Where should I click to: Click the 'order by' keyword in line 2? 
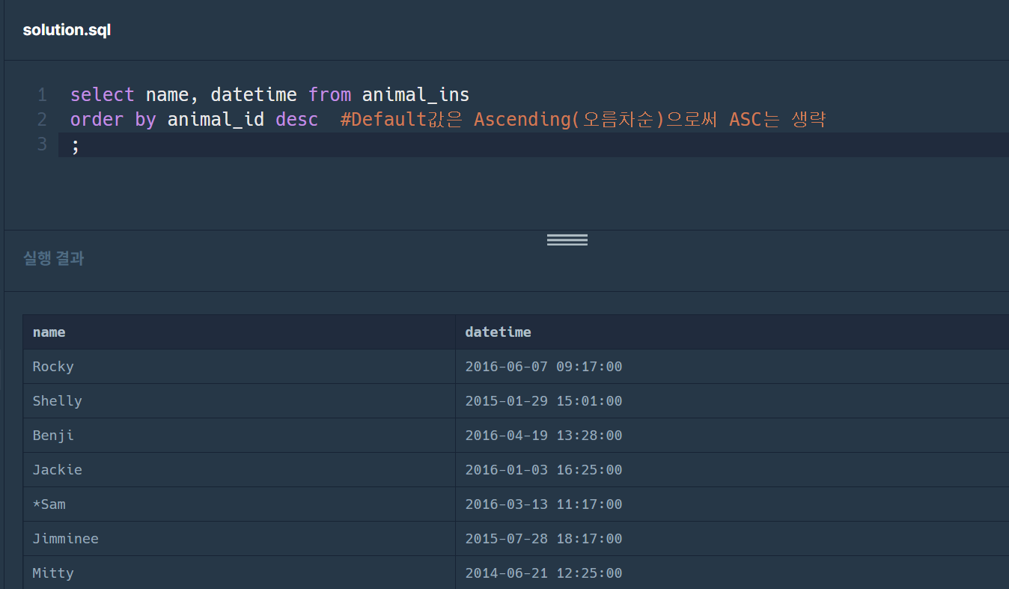click(x=113, y=119)
